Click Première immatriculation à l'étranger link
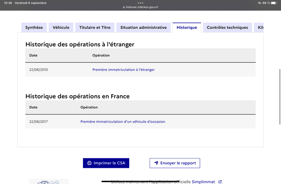The height and width of the screenshot is (184, 281). point(124,70)
